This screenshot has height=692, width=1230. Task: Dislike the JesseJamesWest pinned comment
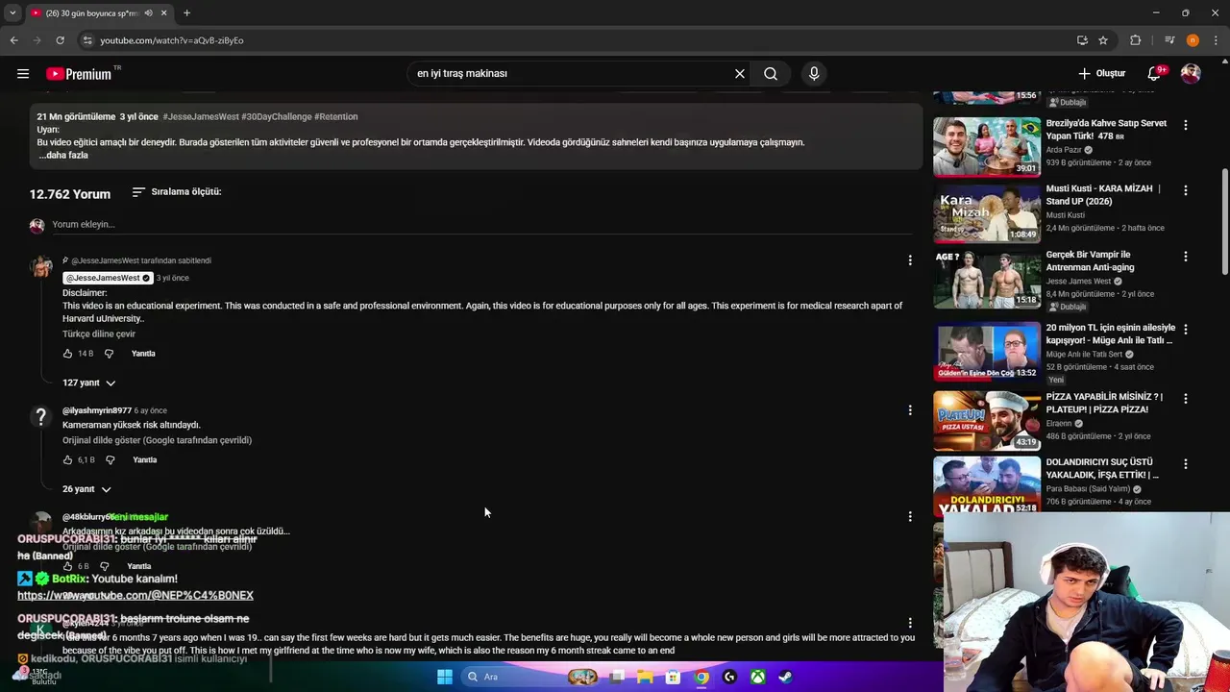(x=109, y=354)
